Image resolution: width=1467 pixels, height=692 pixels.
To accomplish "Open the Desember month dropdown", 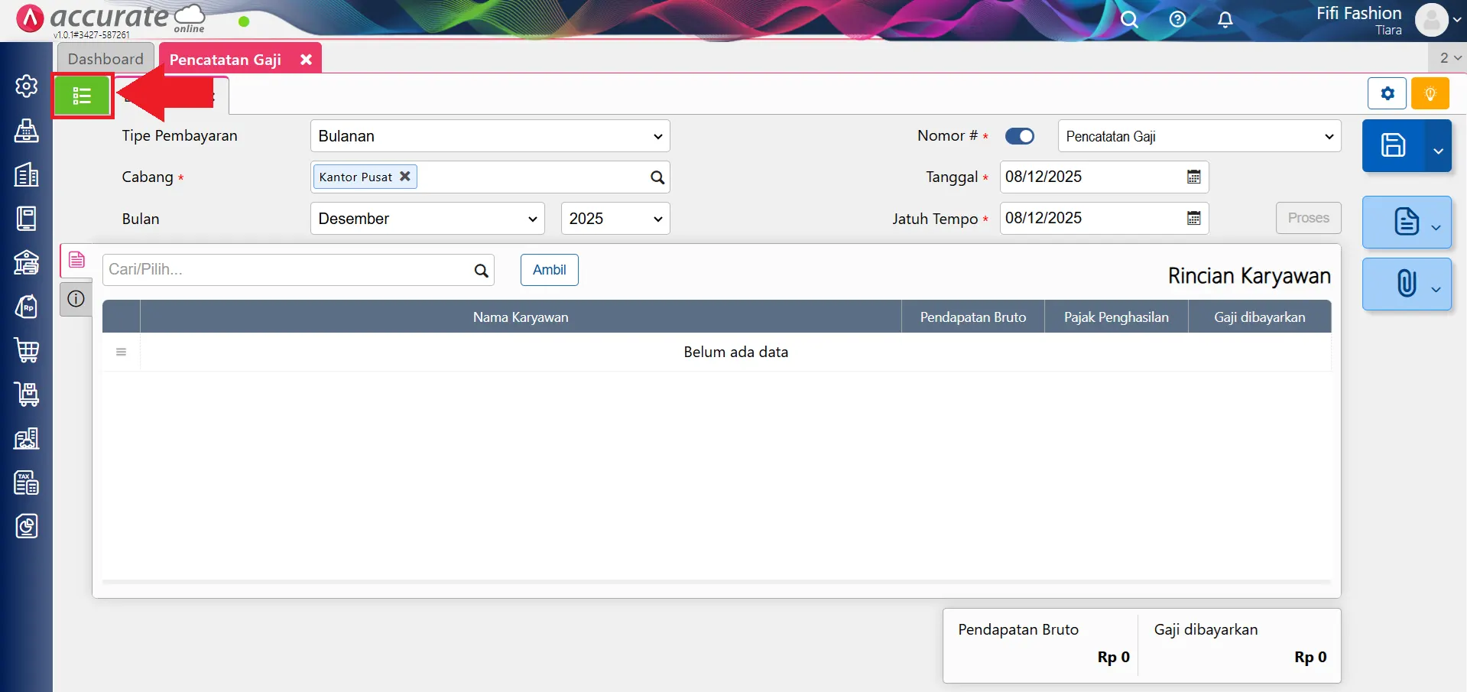I will 427,219.
